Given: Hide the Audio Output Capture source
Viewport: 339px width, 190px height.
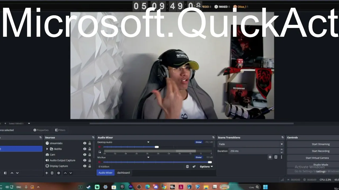Looking at the screenshot, I should pyautogui.click(x=85, y=160).
